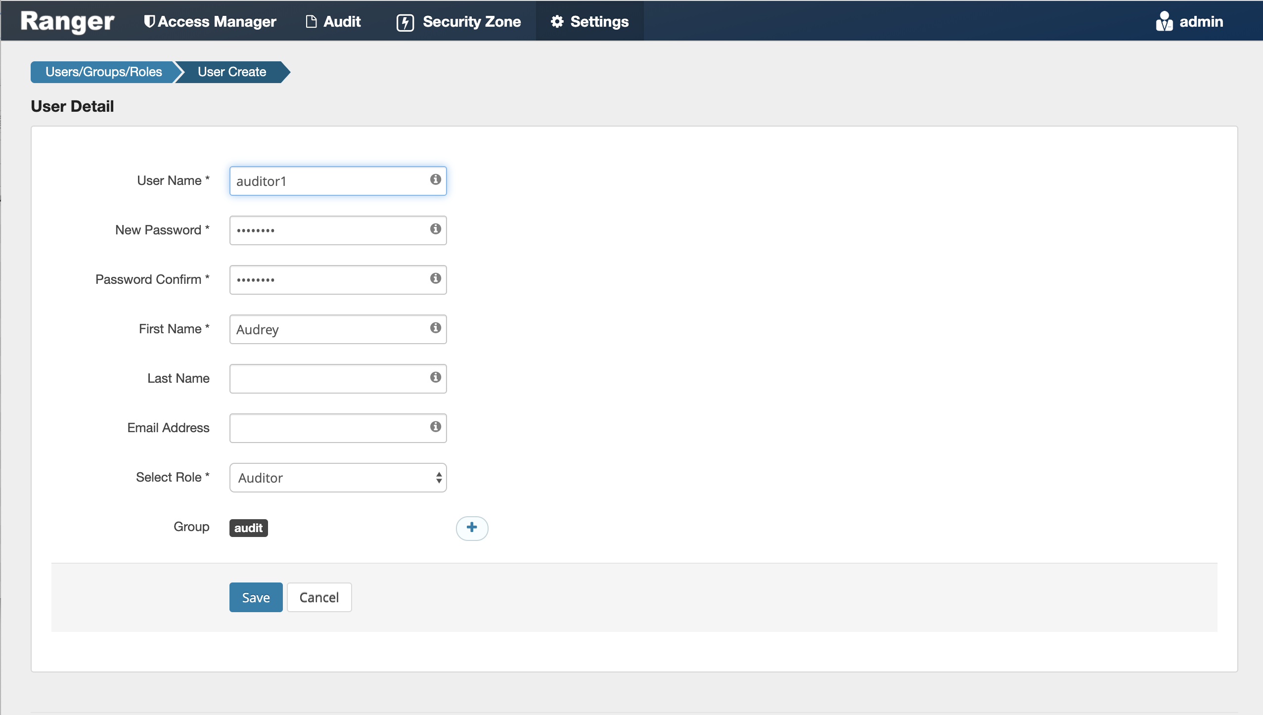Image resolution: width=1263 pixels, height=715 pixels.
Task: Focus the Last Name input field
Action: 329,379
